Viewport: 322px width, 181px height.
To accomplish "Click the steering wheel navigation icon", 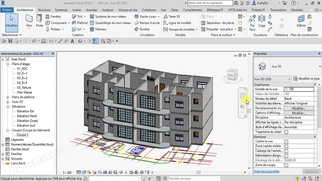I will 243,96.
